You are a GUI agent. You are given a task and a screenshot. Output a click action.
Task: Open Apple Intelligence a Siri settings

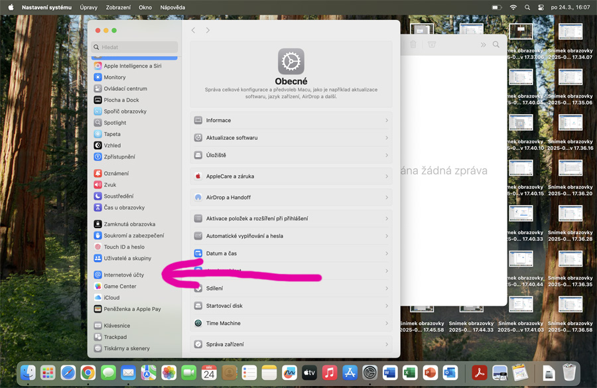[x=132, y=66]
